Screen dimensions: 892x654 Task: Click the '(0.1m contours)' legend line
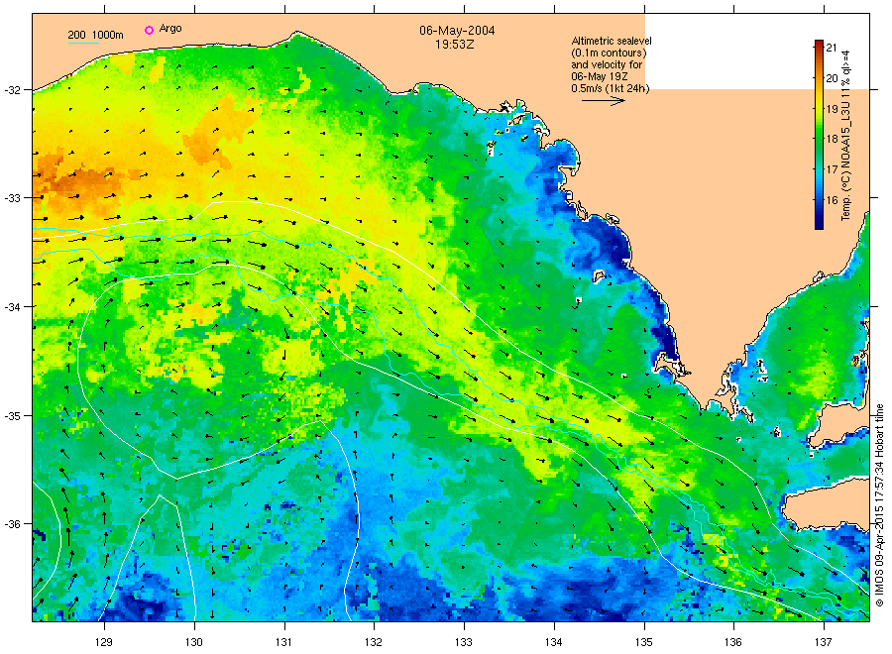click(x=609, y=53)
